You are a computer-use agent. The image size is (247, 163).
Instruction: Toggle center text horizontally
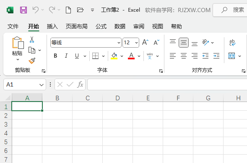(x=184, y=56)
